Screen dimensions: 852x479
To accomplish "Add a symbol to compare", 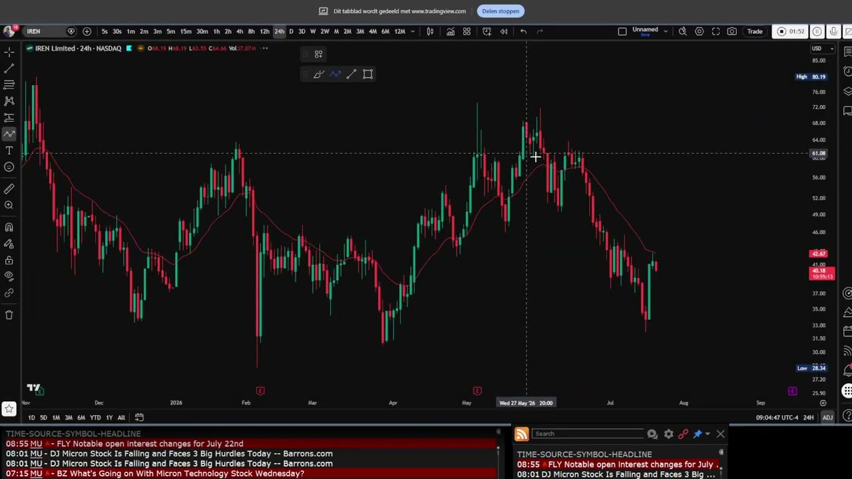I will (87, 31).
